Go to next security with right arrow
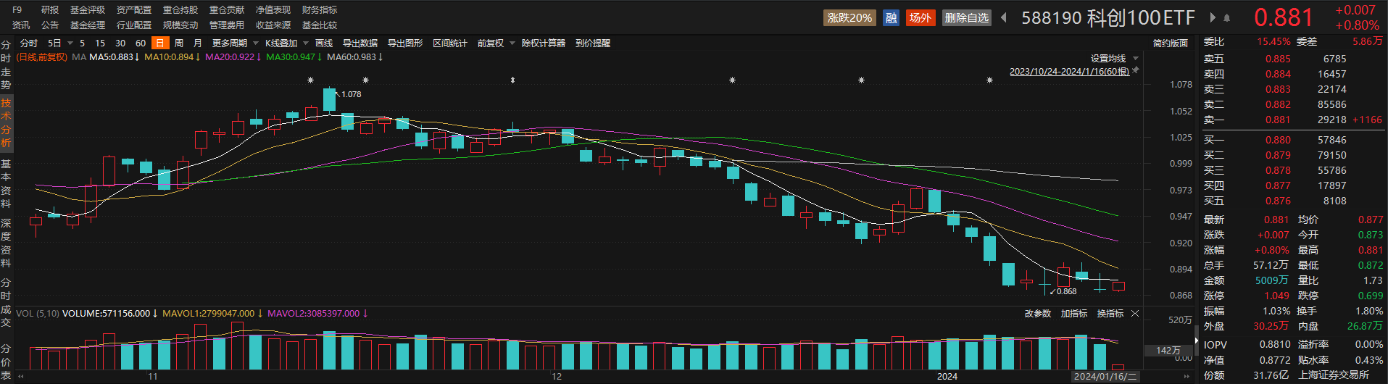Viewport: 1388px width, 384px height. click(1213, 17)
